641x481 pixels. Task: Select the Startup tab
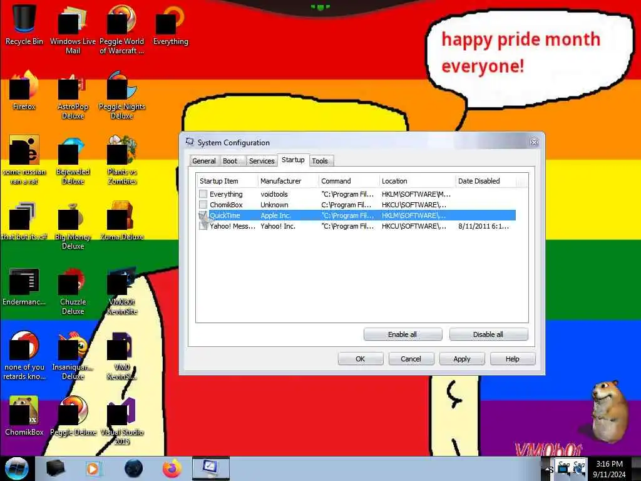point(293,160)
